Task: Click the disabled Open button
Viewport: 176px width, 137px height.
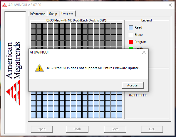Action: coord(42,129)
